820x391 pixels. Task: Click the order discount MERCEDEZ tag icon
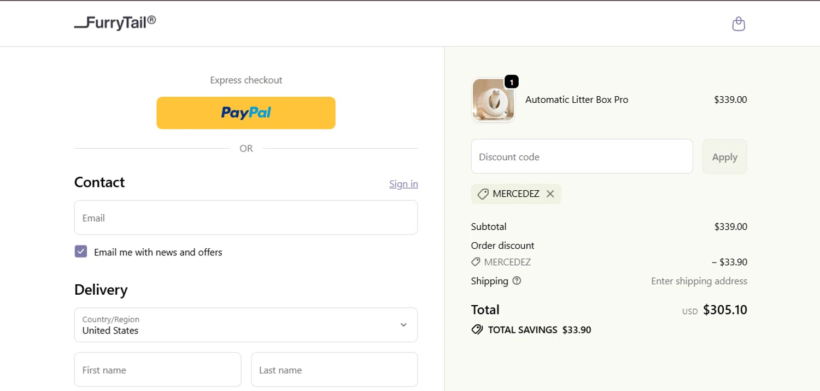click(476, 262)
